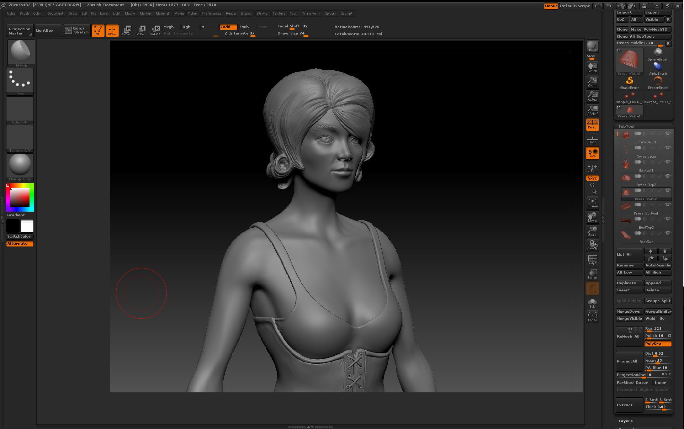
Task: Toggle Local transformations
Action: [x=592, y=153]
